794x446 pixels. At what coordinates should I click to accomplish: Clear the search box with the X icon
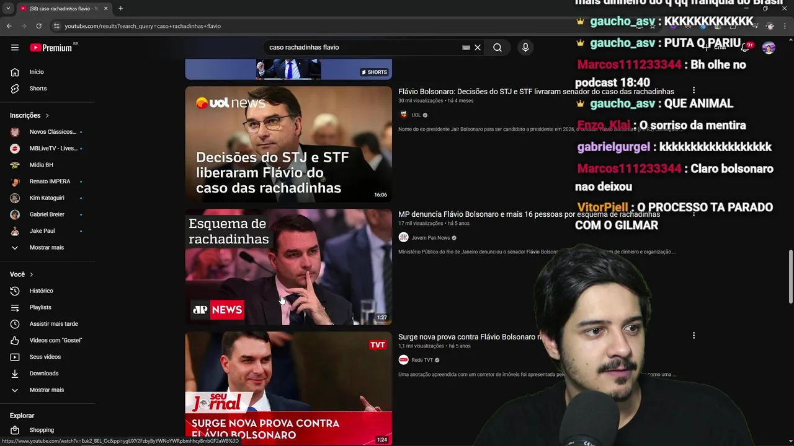click(x=478, y=47)
